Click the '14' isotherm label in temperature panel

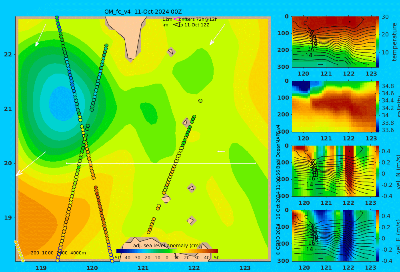(309, 55)
